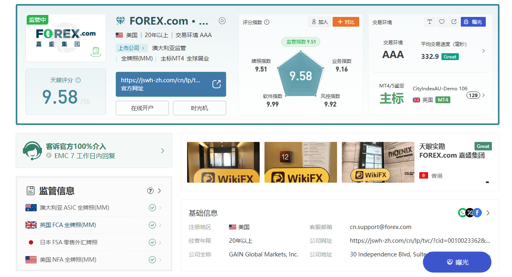Click the GAIN Global Markets, Inc. name
Image resolution: width=512 pixels, height=277 pixels.
click(x=264, y=254)
